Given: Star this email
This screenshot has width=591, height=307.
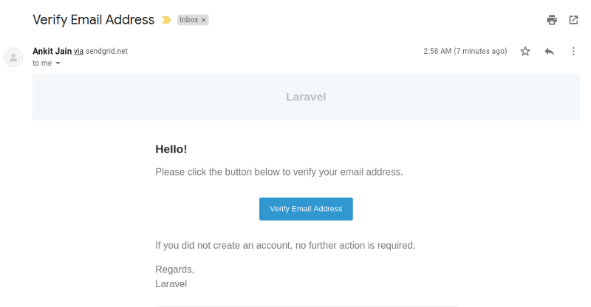Looking at the screenshot, I should 525,51.
